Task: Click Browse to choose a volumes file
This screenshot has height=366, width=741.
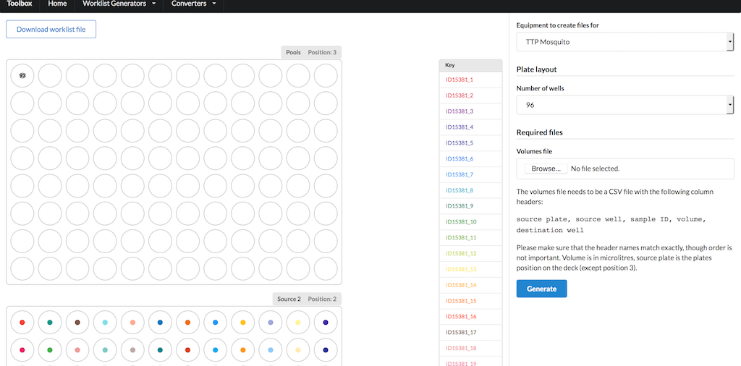Action: 546,169
